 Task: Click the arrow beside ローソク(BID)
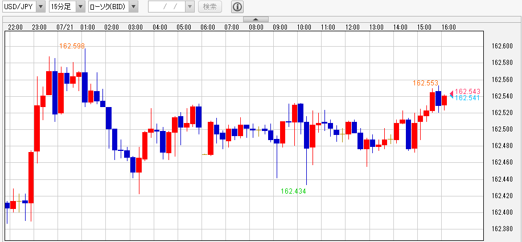pyautogui.click(x=134, y=7)
